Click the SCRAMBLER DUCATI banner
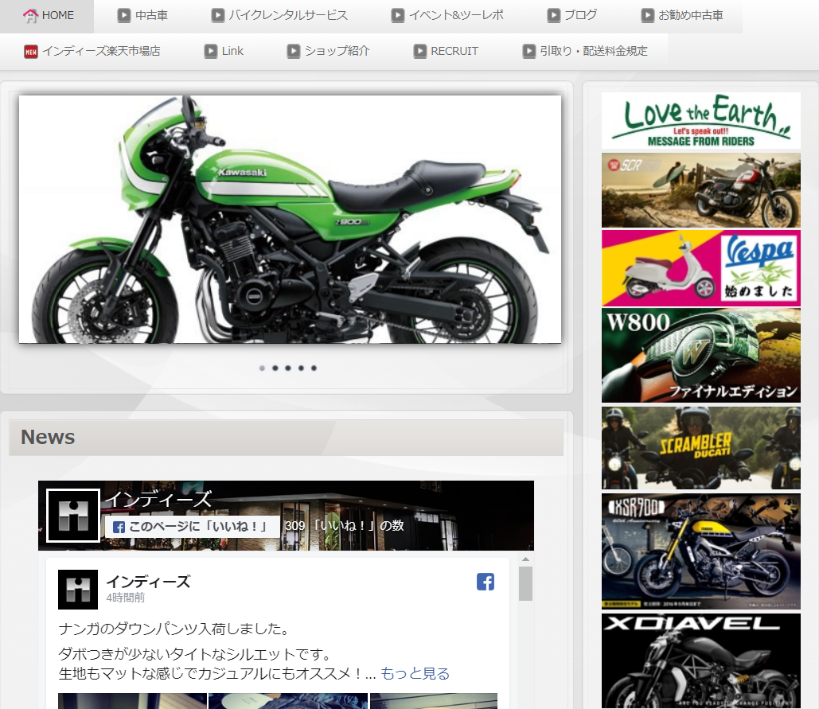The width and height of the screenshot is (819, 709). (x=700, y=447)
